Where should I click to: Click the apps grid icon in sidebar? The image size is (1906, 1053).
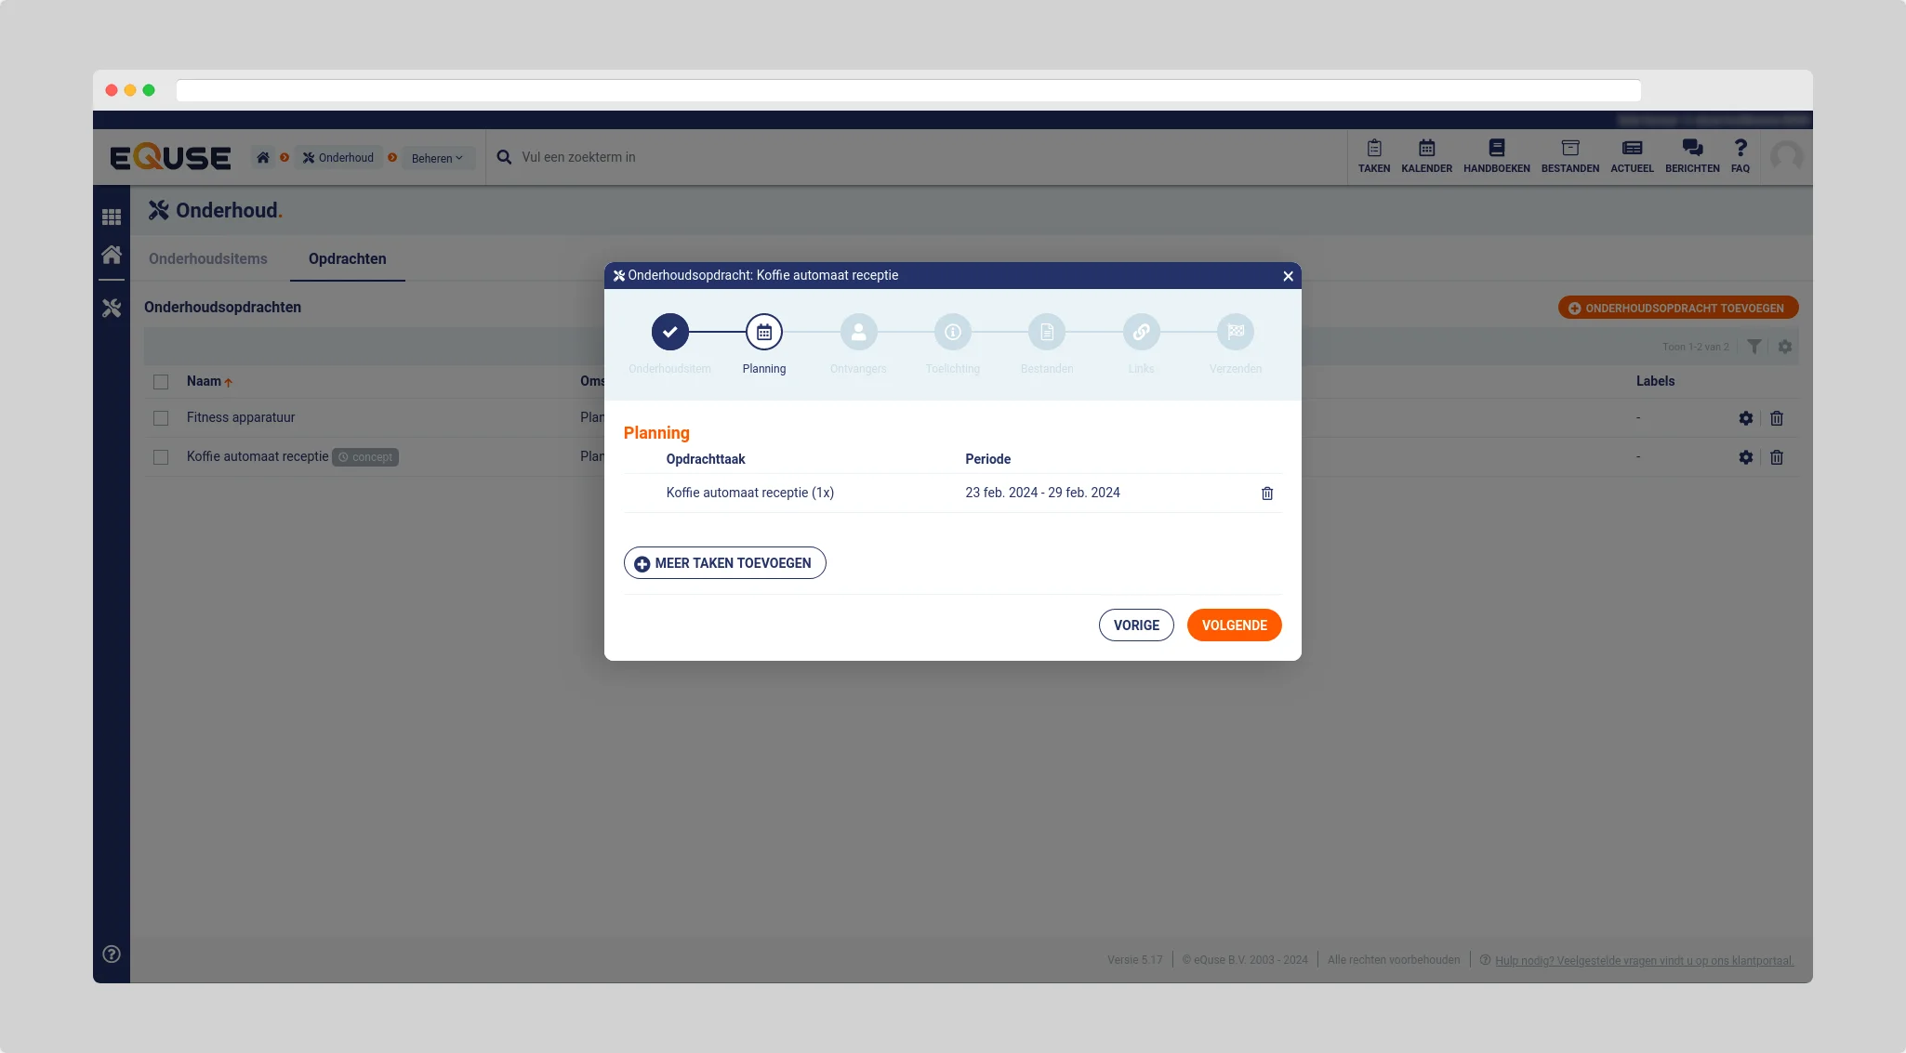[x=112, y=217]
